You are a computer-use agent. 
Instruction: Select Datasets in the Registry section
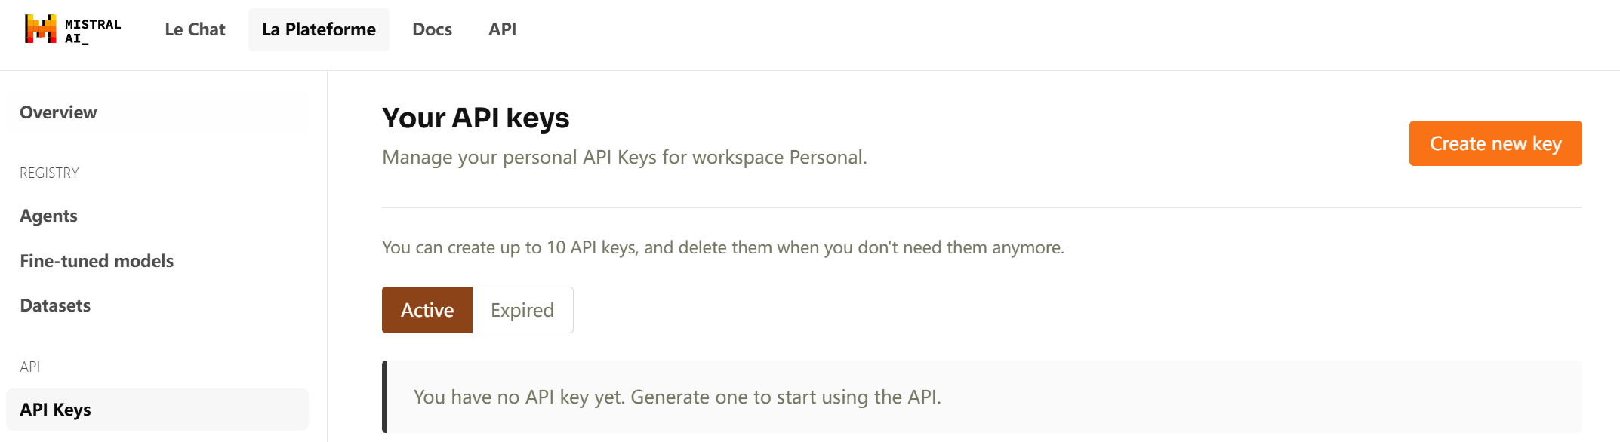[157, 305]
